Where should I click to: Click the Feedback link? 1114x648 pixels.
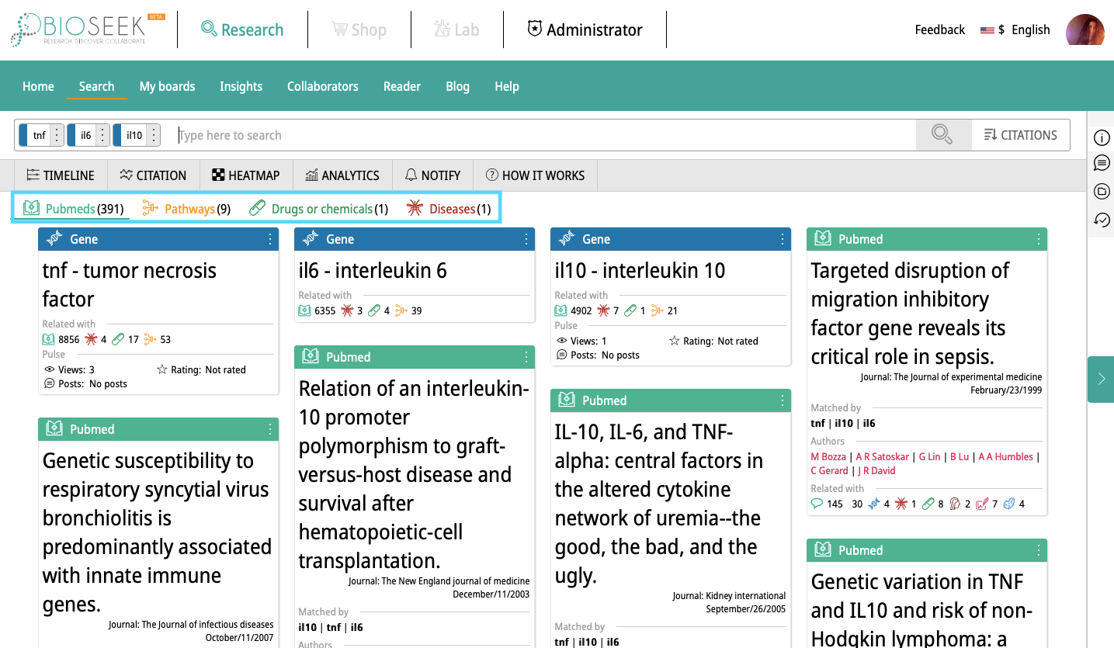[939, 30]
